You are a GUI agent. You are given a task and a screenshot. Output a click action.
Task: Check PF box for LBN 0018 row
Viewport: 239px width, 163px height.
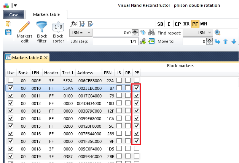(137, 149)
